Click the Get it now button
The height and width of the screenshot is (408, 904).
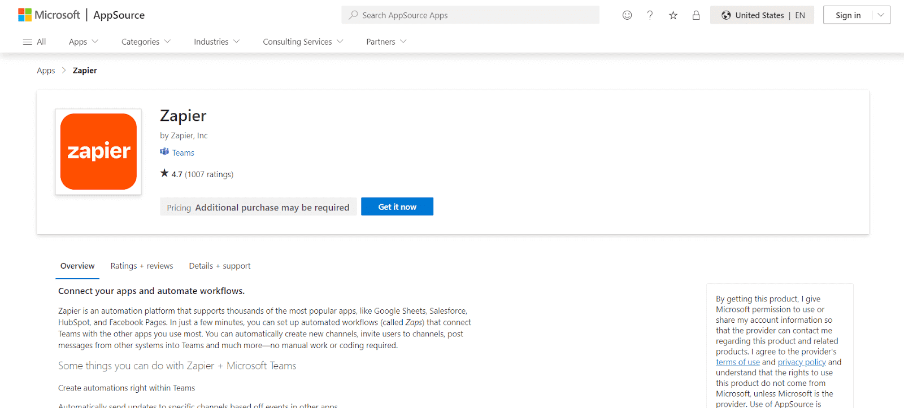click(x=397, y=207)
